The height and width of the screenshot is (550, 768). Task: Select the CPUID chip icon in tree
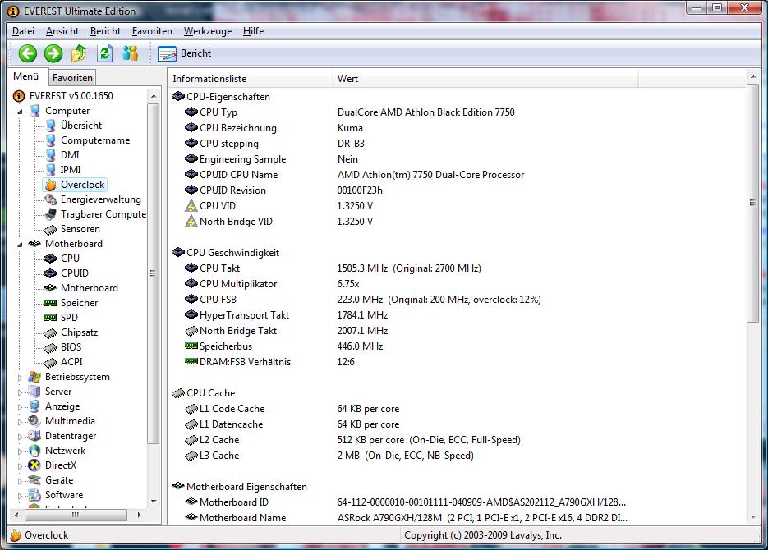click(50, 273)
